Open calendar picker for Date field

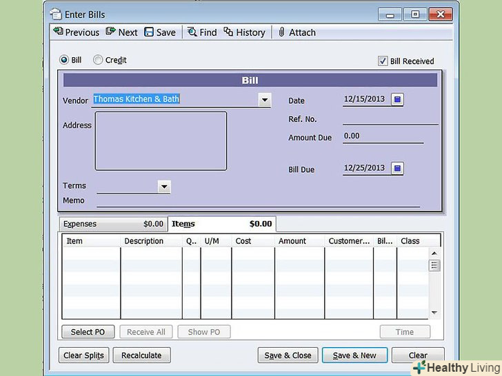(x=396, y=99)
